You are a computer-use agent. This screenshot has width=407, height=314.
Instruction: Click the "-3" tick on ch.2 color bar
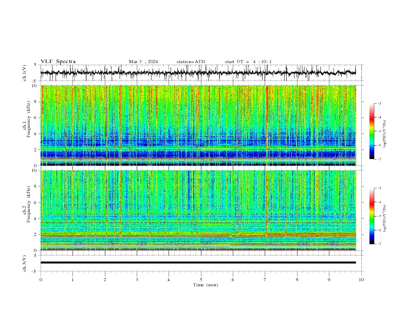pyautogui.click(x=379, y=188)
